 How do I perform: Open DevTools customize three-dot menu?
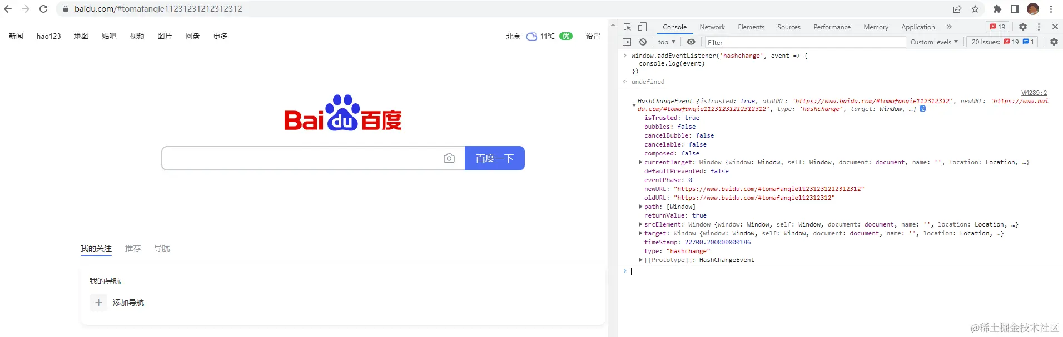click(1039, 27)
